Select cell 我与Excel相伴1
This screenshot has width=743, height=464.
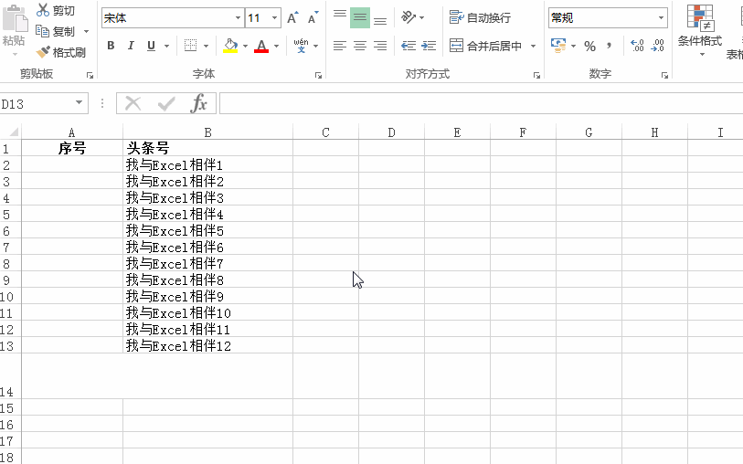point(207,164)
